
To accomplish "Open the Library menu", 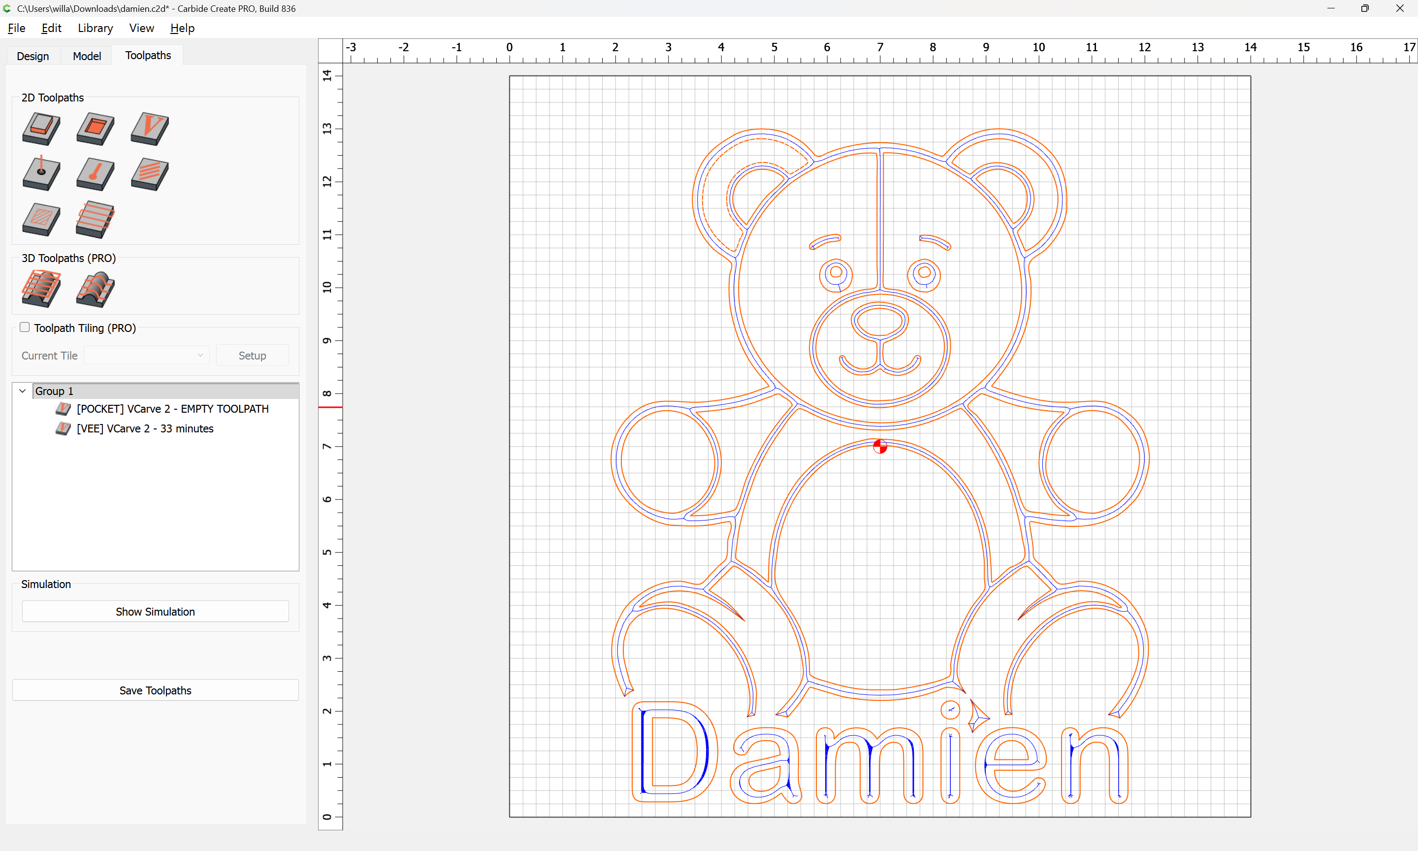I will click(95, 28).
